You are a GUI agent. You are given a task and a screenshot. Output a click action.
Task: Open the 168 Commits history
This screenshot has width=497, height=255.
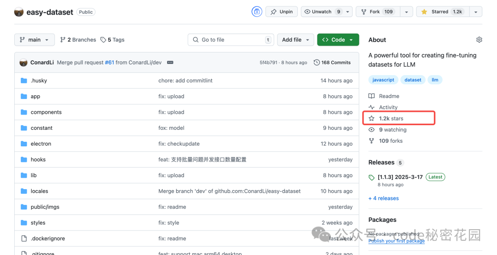332,63
